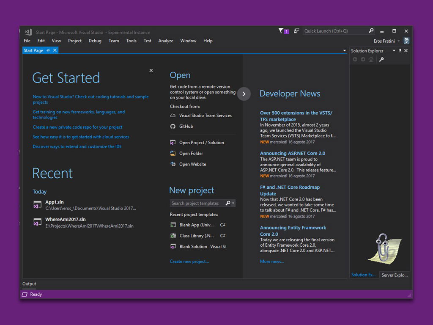Expand the Eros Fratini account dropdown
The width and height of the screenshot is (433, 325).
399,41
